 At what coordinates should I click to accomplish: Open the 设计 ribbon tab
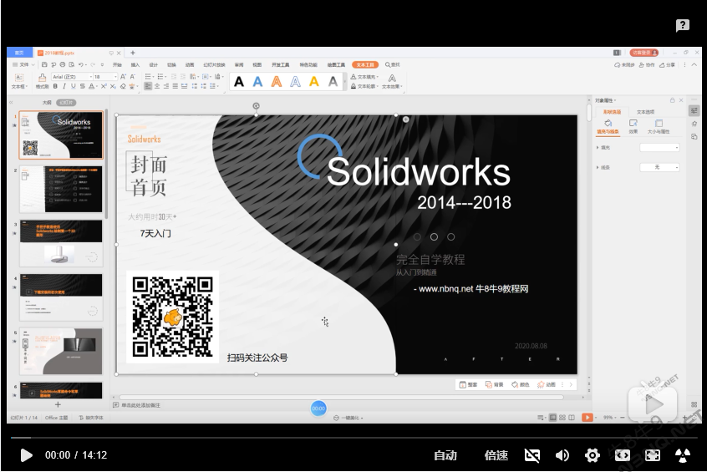click(x=153, y=65)
